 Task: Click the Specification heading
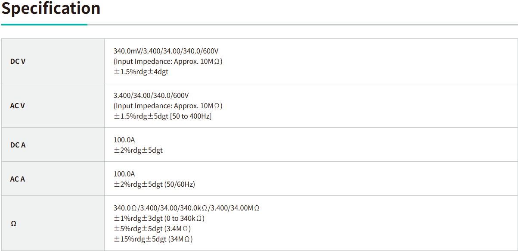51,9
